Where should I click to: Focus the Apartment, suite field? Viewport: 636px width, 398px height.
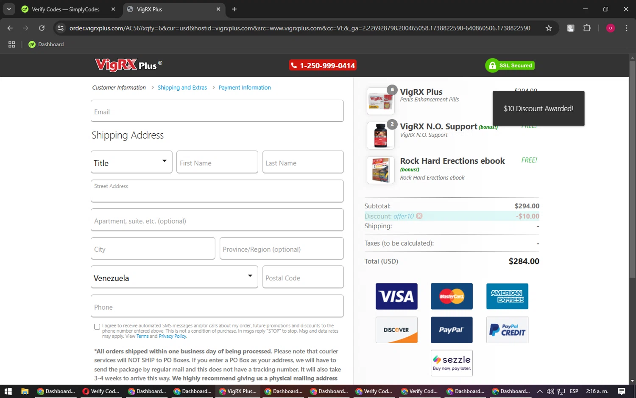click(217, 220)
